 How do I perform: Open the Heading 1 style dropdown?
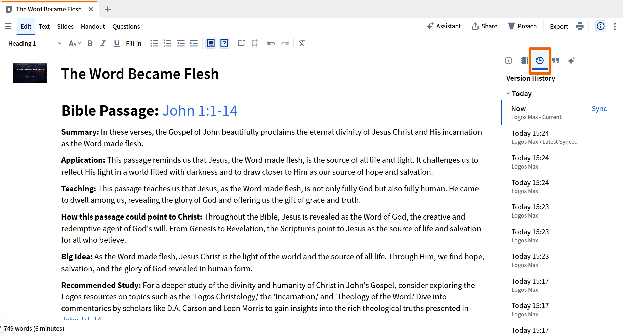[x=34, y=43]
